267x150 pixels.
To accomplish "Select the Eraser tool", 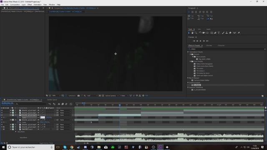I will click(x=230, y=33).
